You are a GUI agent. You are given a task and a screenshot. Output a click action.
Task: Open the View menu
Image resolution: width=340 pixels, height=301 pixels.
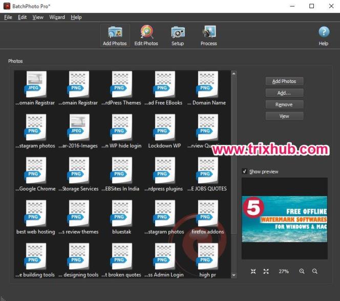click(38, 17)
